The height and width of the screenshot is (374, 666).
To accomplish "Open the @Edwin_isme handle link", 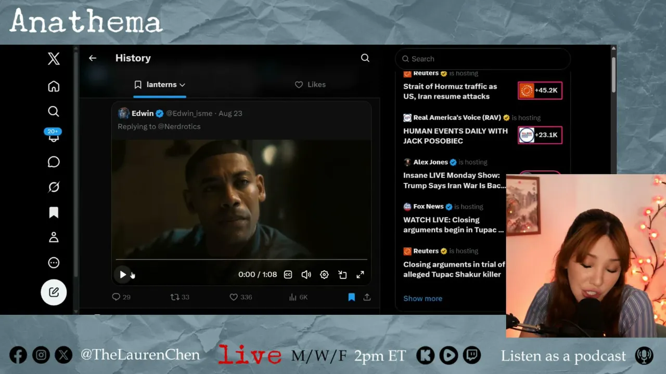I will click(189, 113).
